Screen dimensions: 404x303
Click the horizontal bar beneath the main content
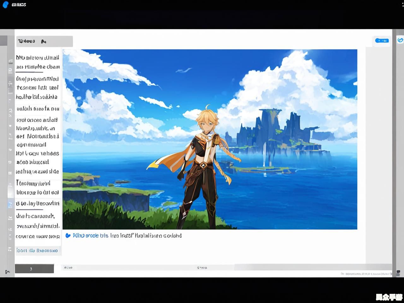(x=202, y=267)
